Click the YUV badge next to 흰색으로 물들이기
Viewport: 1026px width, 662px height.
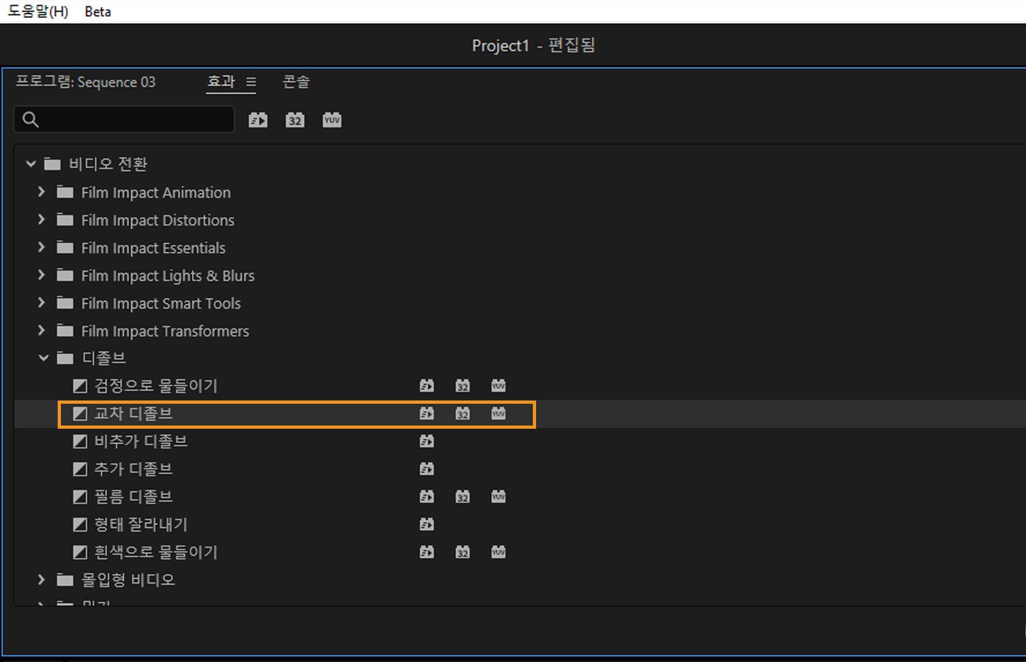point(498,552)
